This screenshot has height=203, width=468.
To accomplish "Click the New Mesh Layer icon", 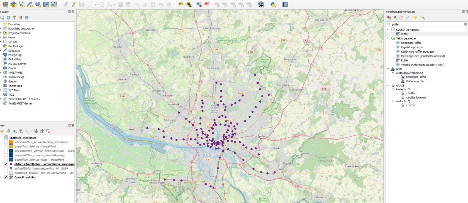I will coord(46,4).
